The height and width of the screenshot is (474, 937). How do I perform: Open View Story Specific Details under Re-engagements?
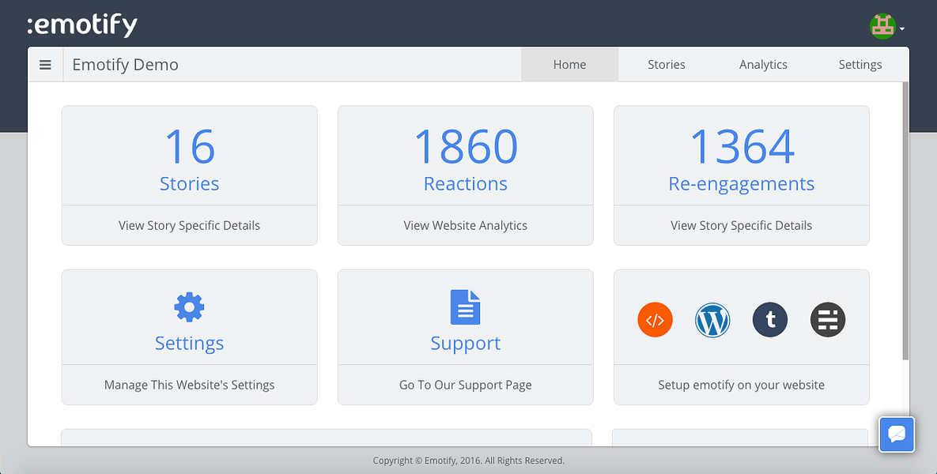(x=742, y=226)
